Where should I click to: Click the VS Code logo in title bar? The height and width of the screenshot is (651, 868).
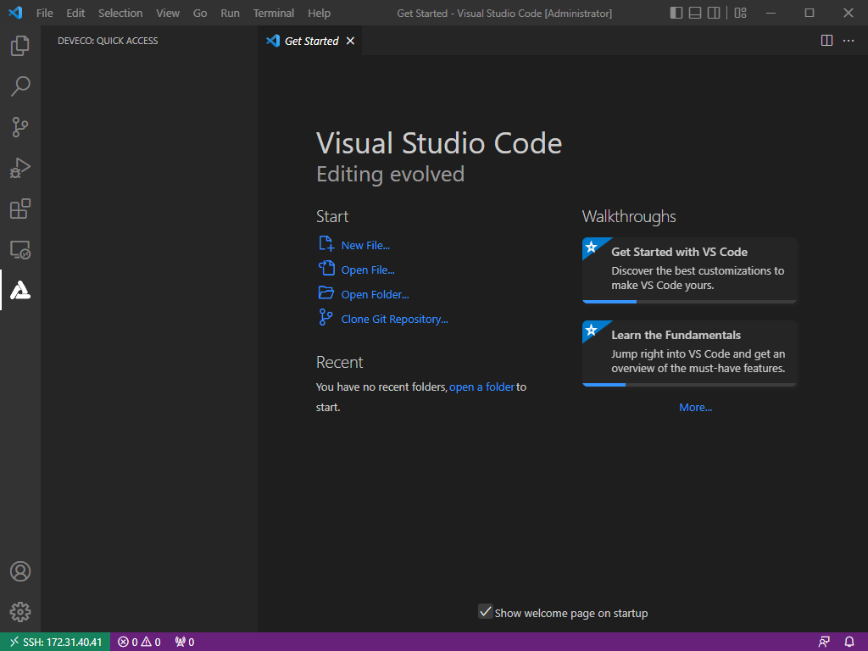click(15, 13)
